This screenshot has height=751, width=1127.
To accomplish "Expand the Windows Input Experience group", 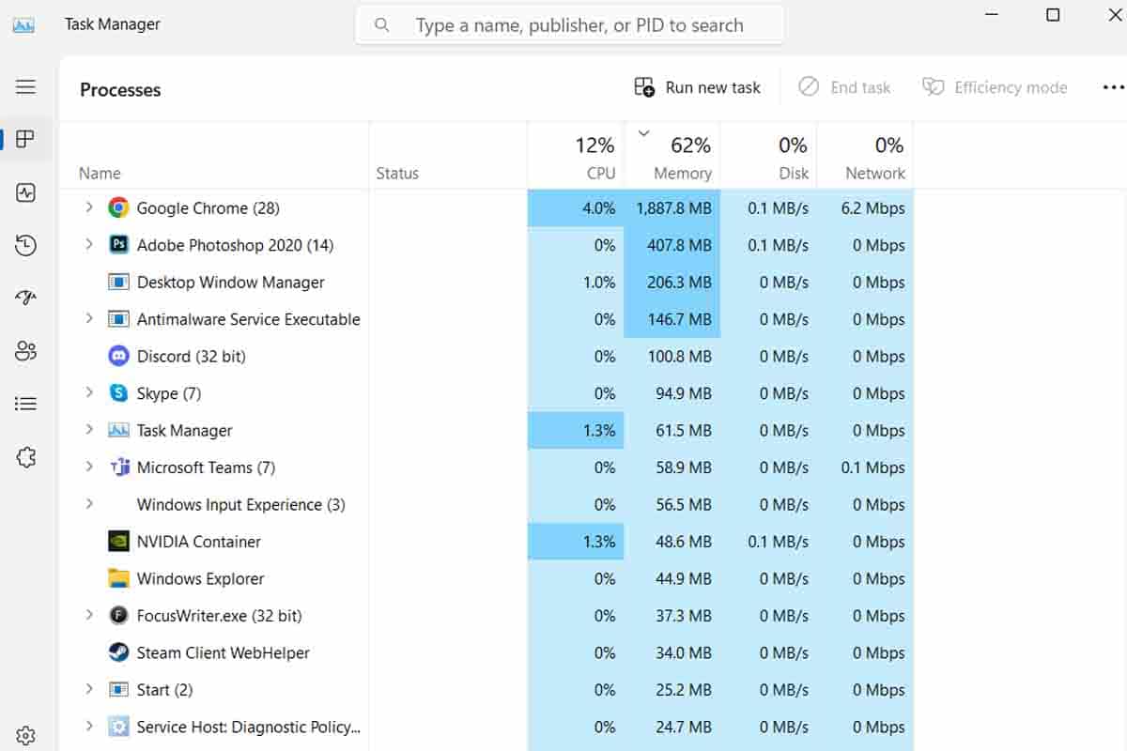I will tap(89, 503).
